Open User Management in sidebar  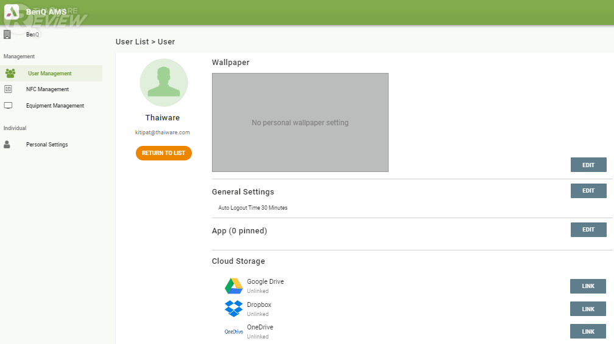pyautogui.click(x=51, y=73)
